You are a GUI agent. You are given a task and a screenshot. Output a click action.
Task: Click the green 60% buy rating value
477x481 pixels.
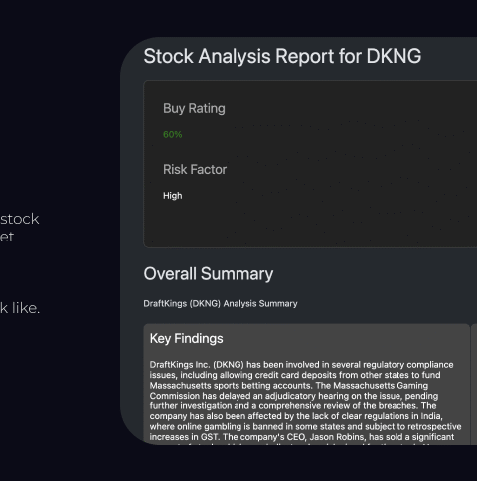[x=172, y=135]
